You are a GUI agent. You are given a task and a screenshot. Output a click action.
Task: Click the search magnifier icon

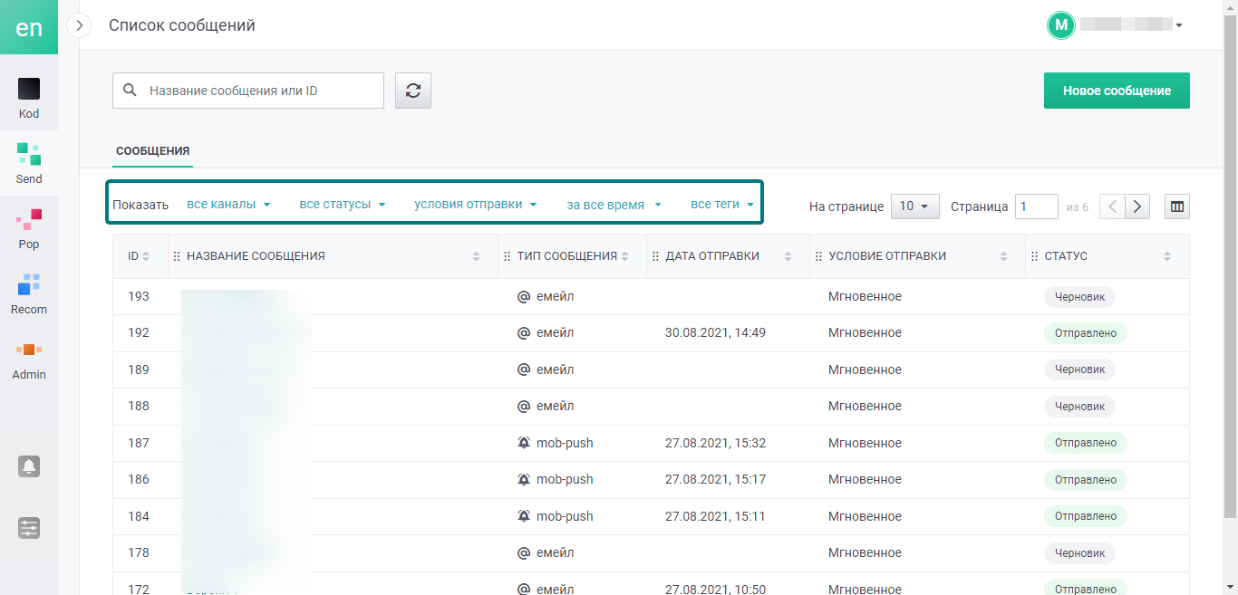pos(131,91)
